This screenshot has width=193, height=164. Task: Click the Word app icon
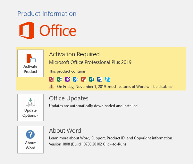pos(100,79)
